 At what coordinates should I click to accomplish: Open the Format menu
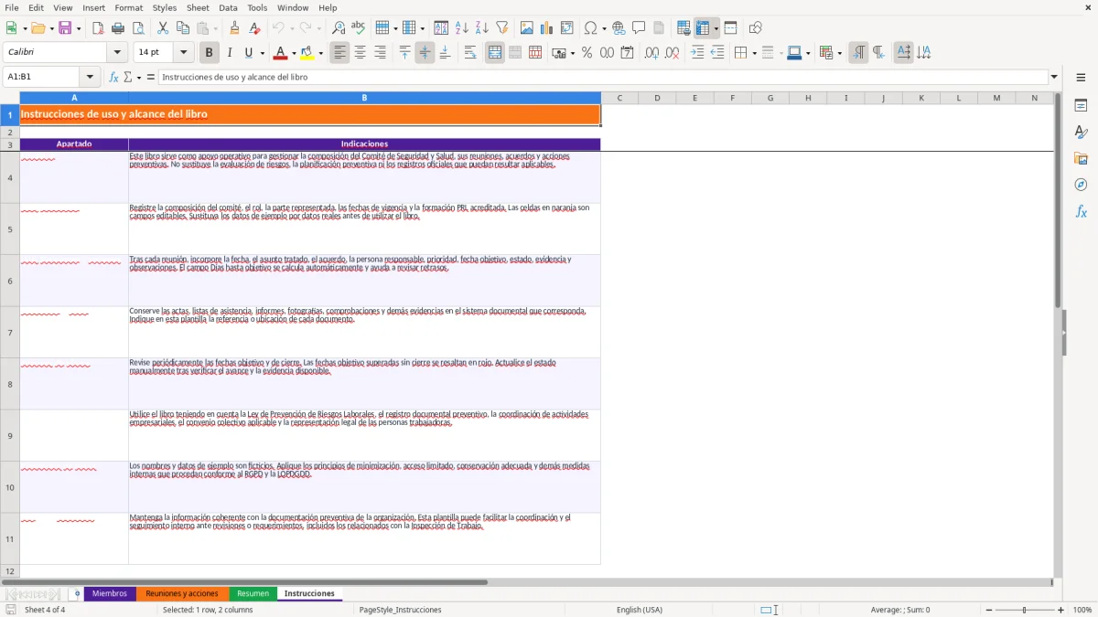click(129, 7)
